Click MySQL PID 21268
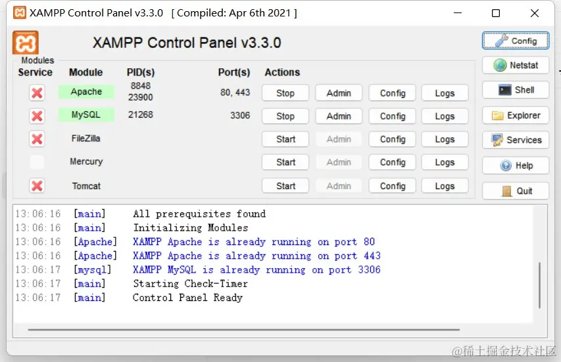561x362 pixels. click(x=141, y=114)
